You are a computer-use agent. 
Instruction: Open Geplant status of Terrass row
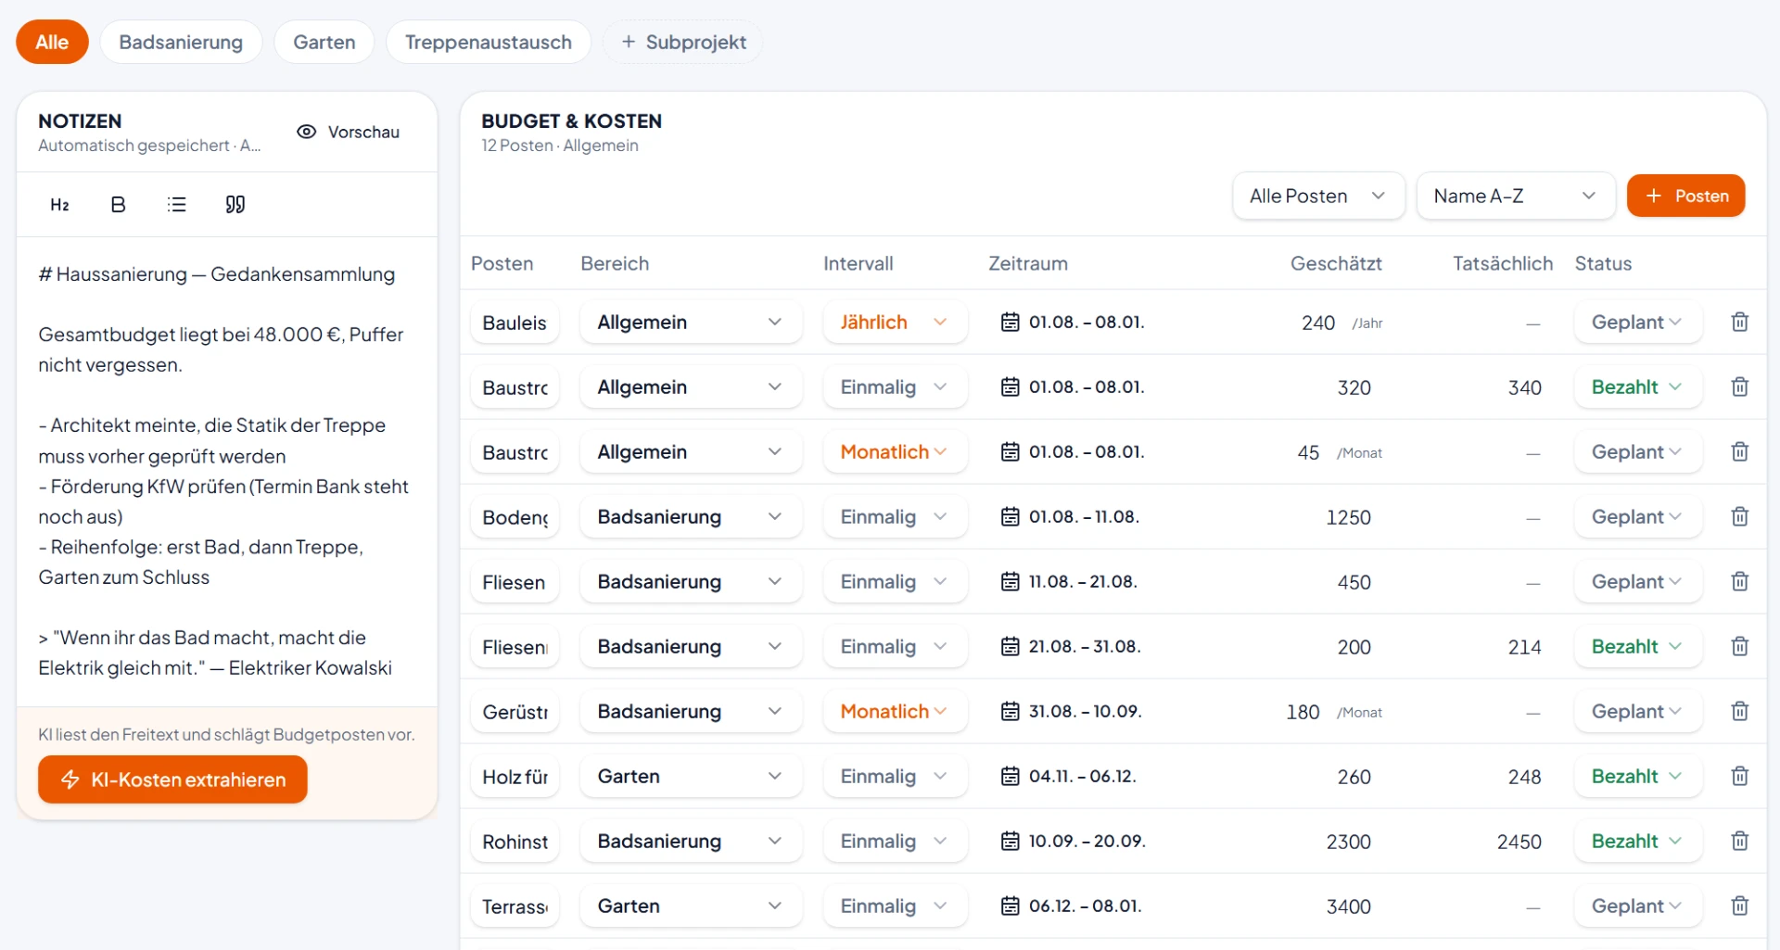(1637, 906)
